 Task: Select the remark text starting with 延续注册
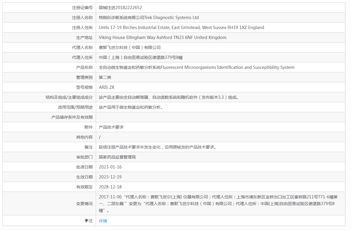158,147
